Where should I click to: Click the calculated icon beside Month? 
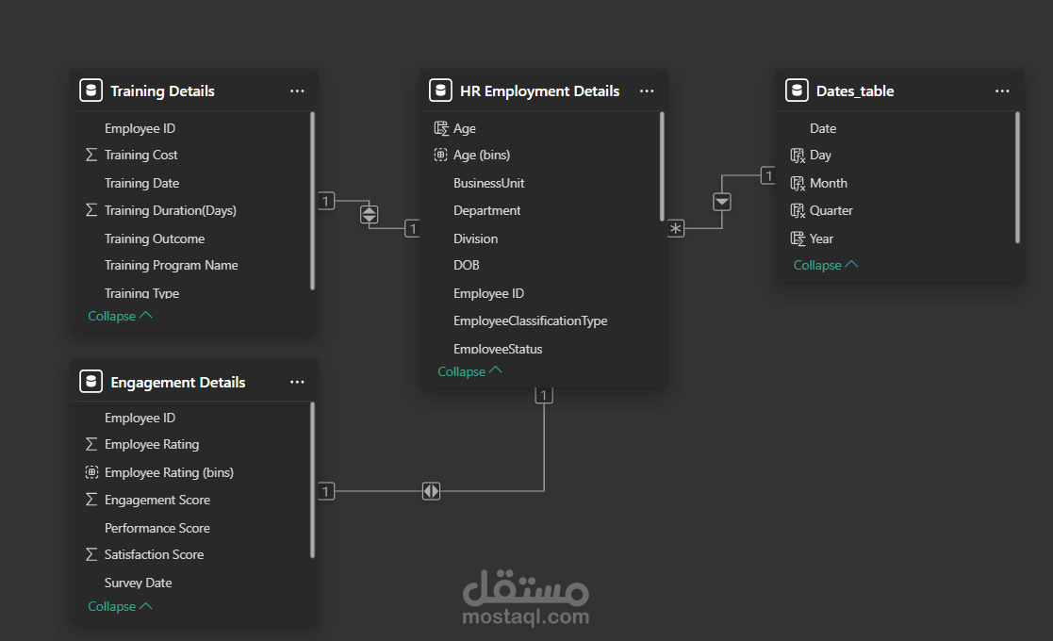[x=798, y=183]
